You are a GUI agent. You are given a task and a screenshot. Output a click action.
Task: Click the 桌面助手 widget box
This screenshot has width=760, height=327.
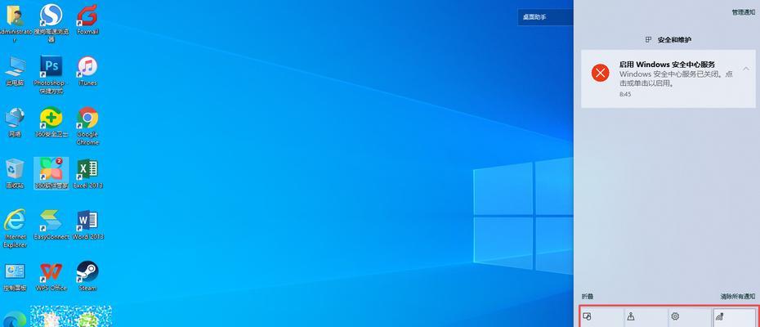tap(545, 17)
